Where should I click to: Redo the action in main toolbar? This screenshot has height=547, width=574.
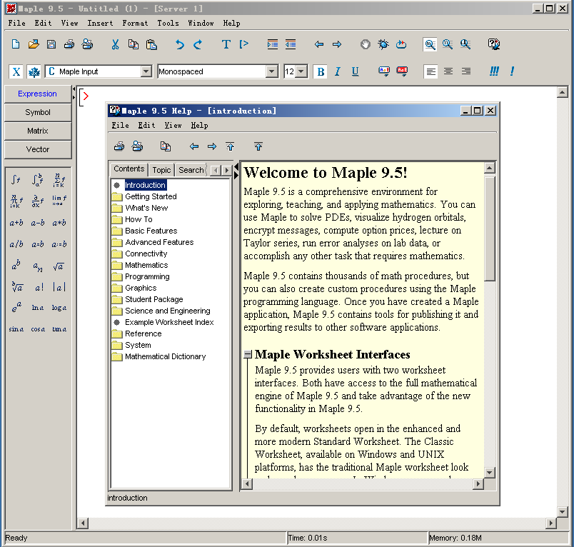(x=198, y=44)
